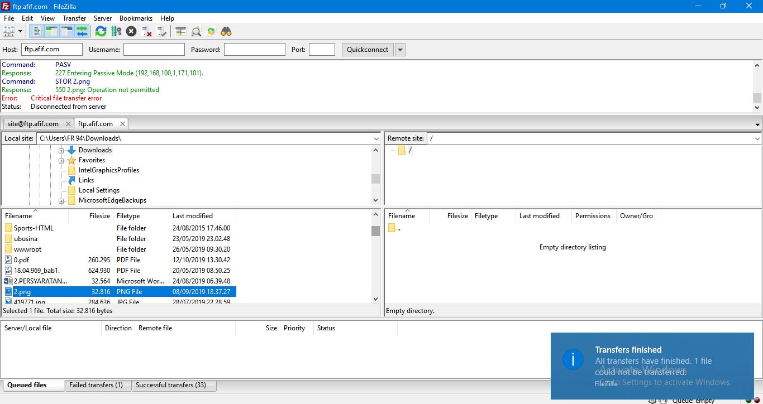
Task: Open the directory listing filters dialog
Action: click(x=180, y=31)
